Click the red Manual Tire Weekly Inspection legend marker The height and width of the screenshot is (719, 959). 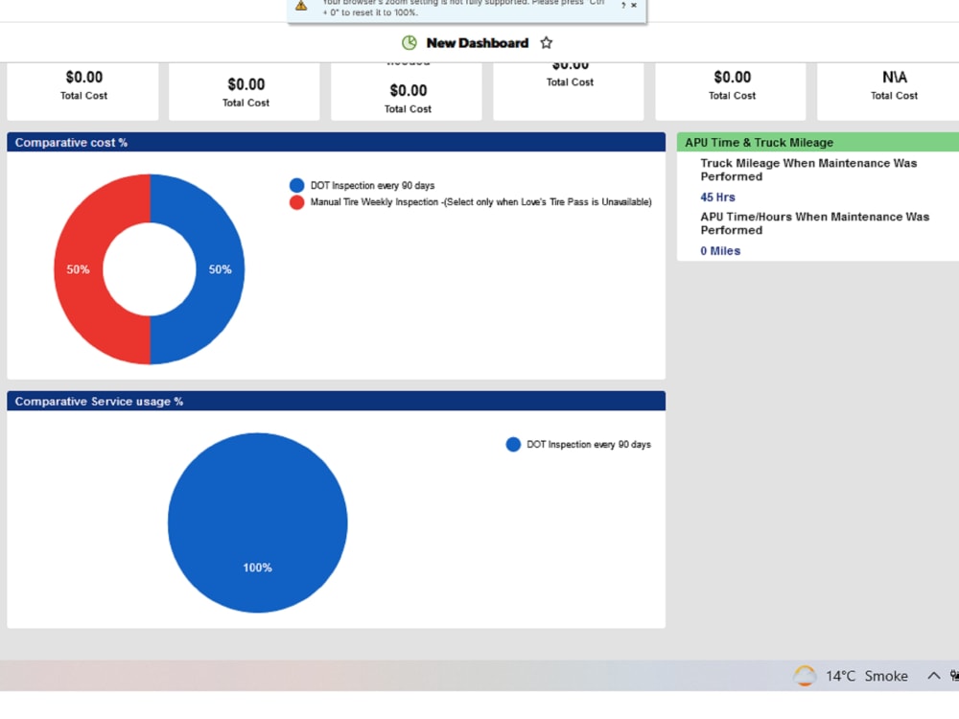coord(297,202)
